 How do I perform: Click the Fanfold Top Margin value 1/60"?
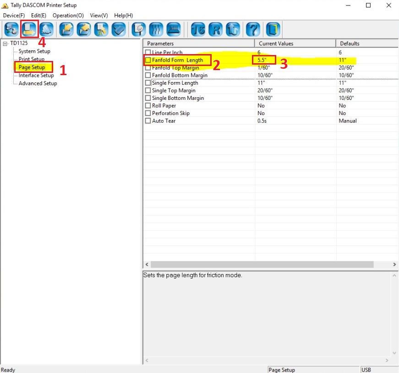[x=263, y=68]
